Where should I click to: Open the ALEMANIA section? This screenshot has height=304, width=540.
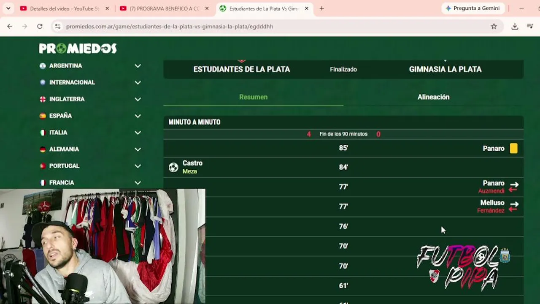click(64, 149)
